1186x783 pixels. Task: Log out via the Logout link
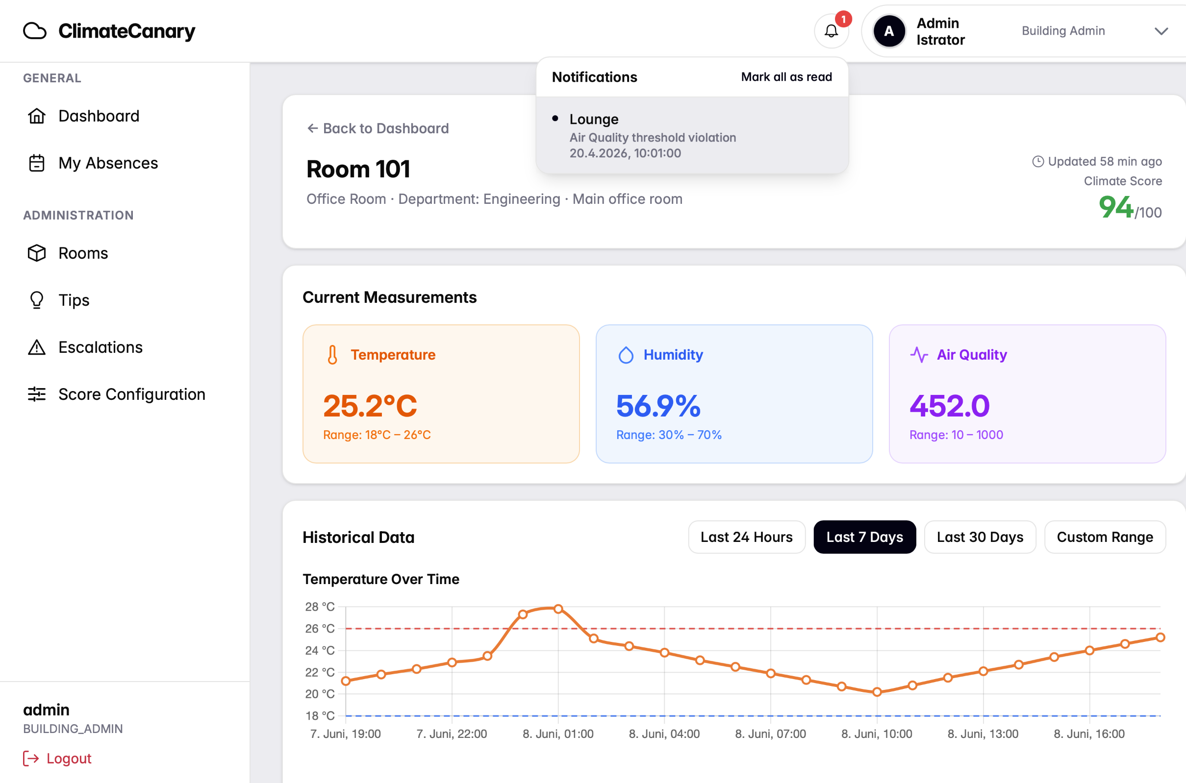point(57,758)
